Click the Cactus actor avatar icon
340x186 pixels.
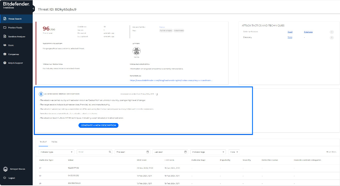pyautogui.click(x=137, y=51)
